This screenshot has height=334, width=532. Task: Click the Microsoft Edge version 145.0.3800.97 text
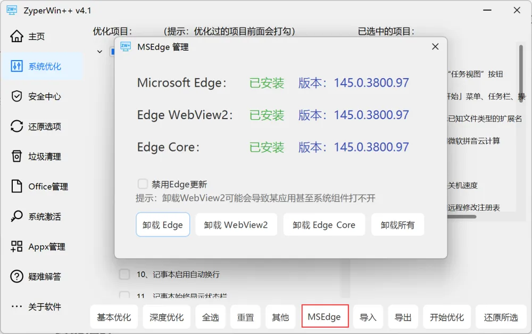tap(371, 82)
